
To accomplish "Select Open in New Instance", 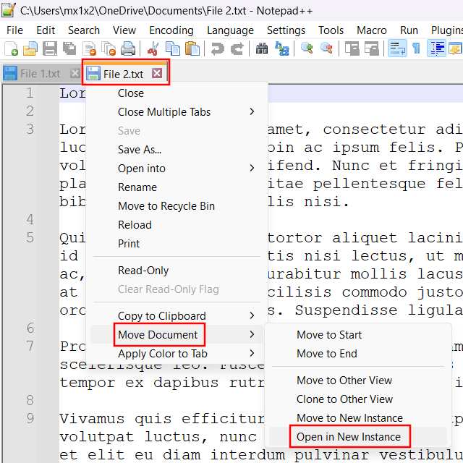I will 358,437.
